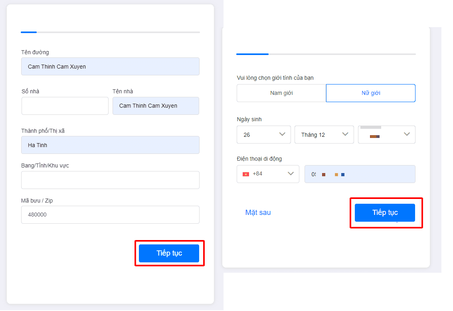453x311 pixels.
Task: Open the +84 country code dropdown
Action: 268,174
